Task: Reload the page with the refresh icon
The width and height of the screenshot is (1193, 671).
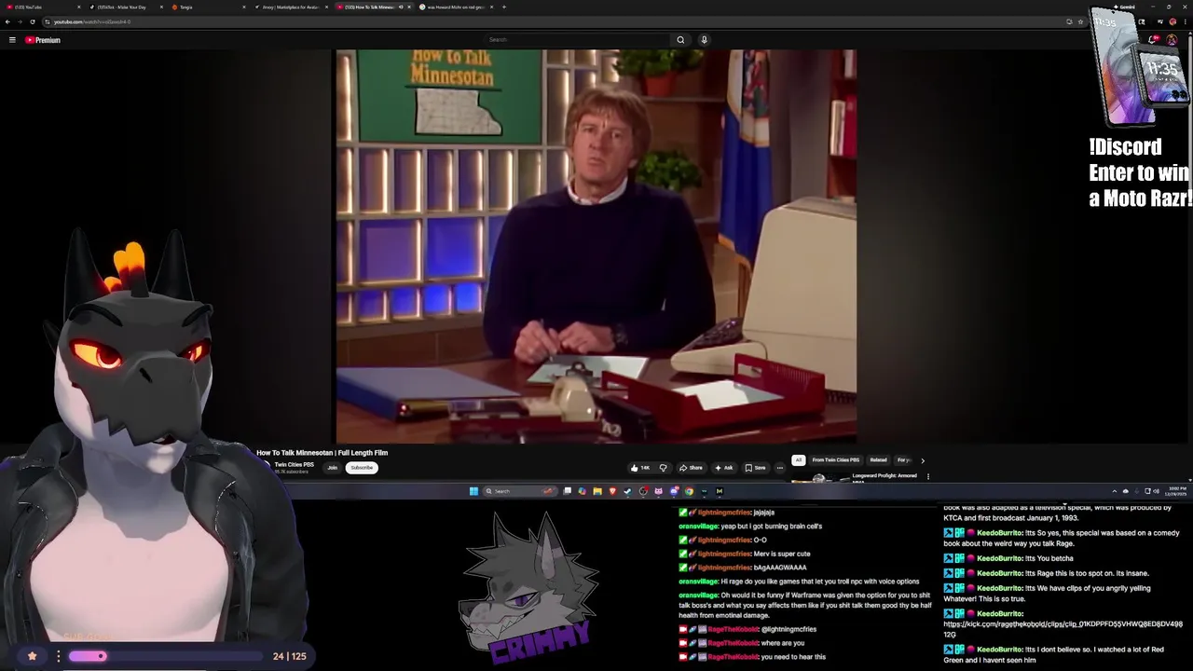Action: (x=33, y=21)
